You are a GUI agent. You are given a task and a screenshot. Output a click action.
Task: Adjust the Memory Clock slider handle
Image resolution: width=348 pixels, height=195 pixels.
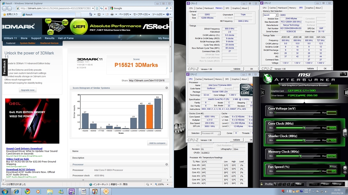point(300,156)
